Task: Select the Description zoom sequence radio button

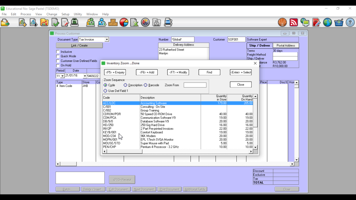Action: (125, 85)
